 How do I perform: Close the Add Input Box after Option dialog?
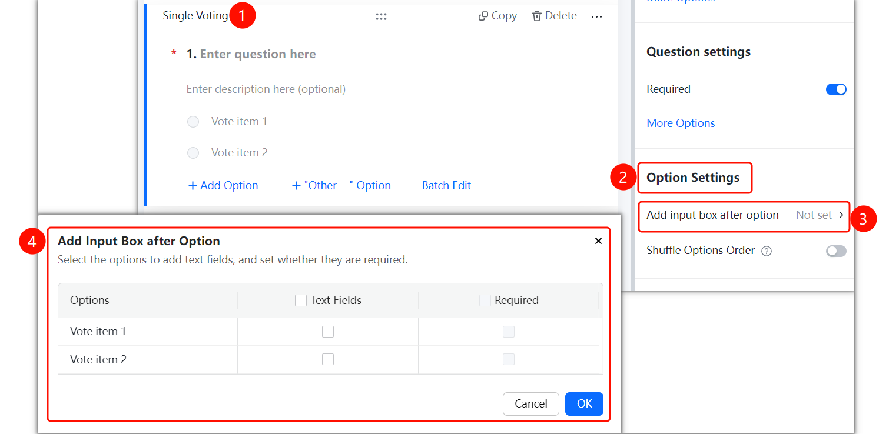click(x=598, y=241)
